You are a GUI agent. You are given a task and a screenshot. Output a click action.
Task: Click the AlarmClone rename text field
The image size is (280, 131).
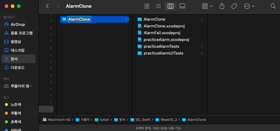(79, 19)
